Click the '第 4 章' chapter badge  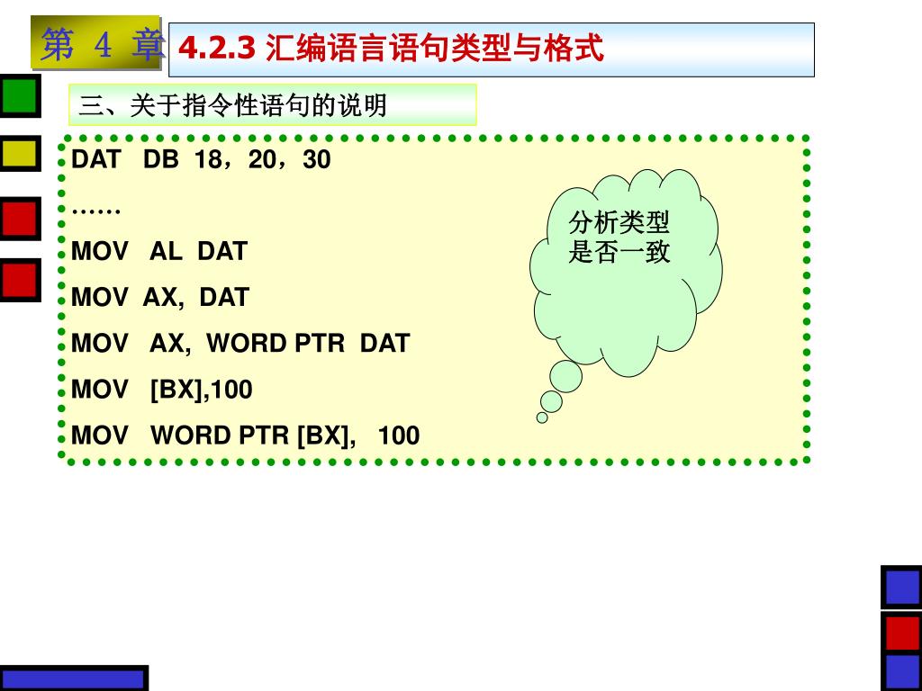point(95,43)
